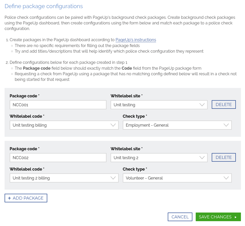This screenshot has width=245, height=226.
Task: Click chevron of Volunteer - General dropdown
Action: tap(226, 178)
